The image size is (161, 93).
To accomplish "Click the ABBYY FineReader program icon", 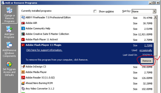I will [x=23, y=17].
